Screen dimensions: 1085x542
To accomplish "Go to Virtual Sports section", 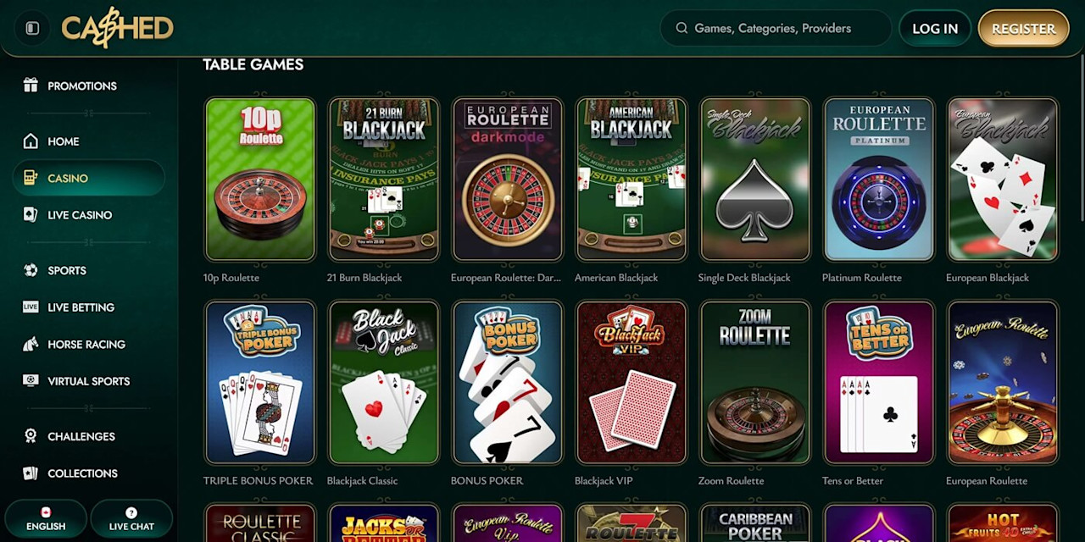I will [88, 381].
